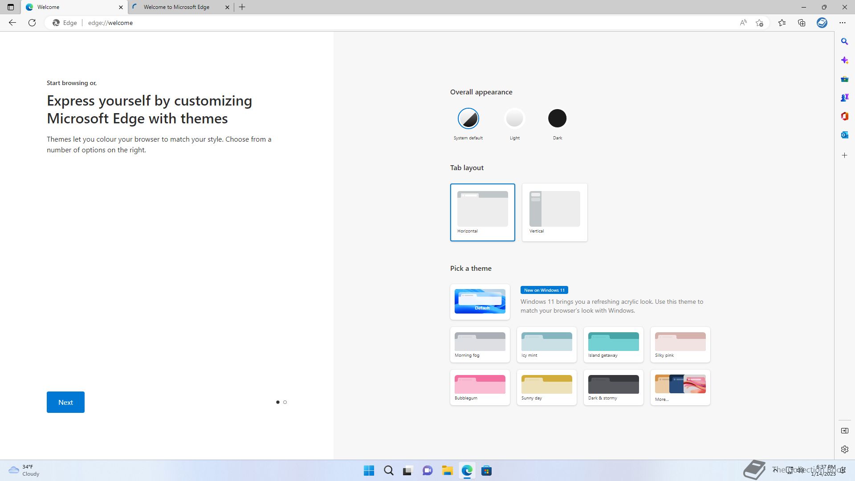Choose the Vertical tab layout

click(555, 212)
